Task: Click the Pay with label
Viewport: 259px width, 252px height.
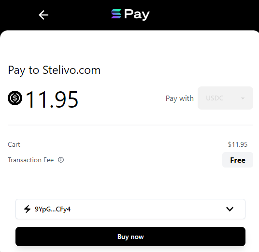Action: (x=180, y=98)
